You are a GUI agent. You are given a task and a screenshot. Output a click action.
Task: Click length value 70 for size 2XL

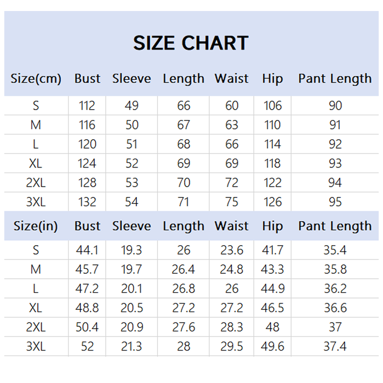184,183
